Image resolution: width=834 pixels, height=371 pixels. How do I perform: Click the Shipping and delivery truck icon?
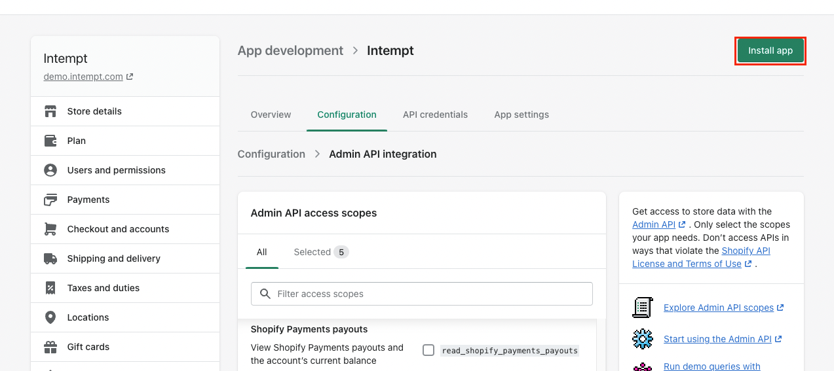(50, 258)
